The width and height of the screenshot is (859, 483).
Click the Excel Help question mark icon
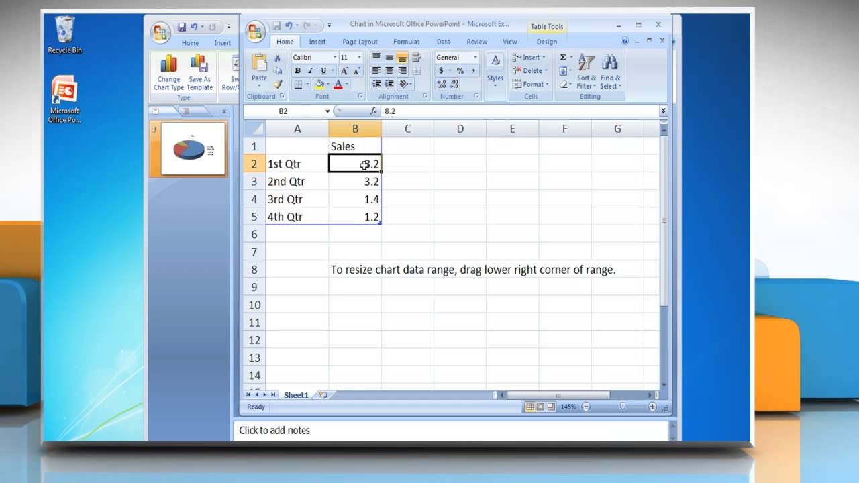(624, 42)
